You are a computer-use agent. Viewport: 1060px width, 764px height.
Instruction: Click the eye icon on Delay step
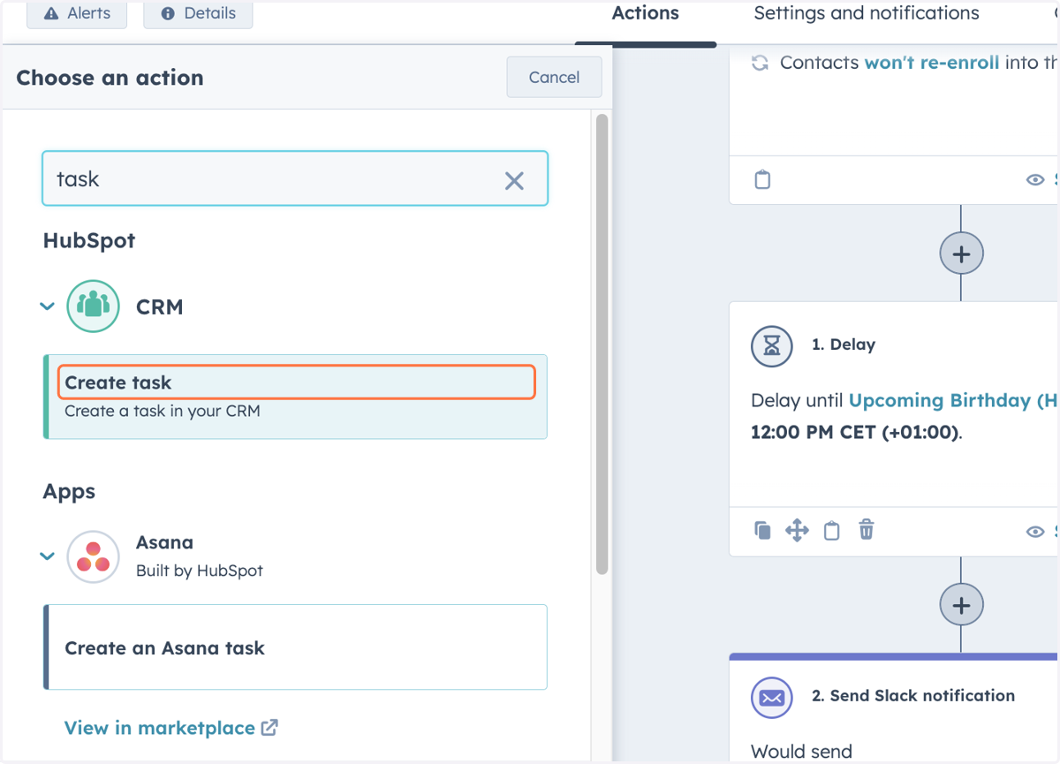click(x=1035, y=532)
